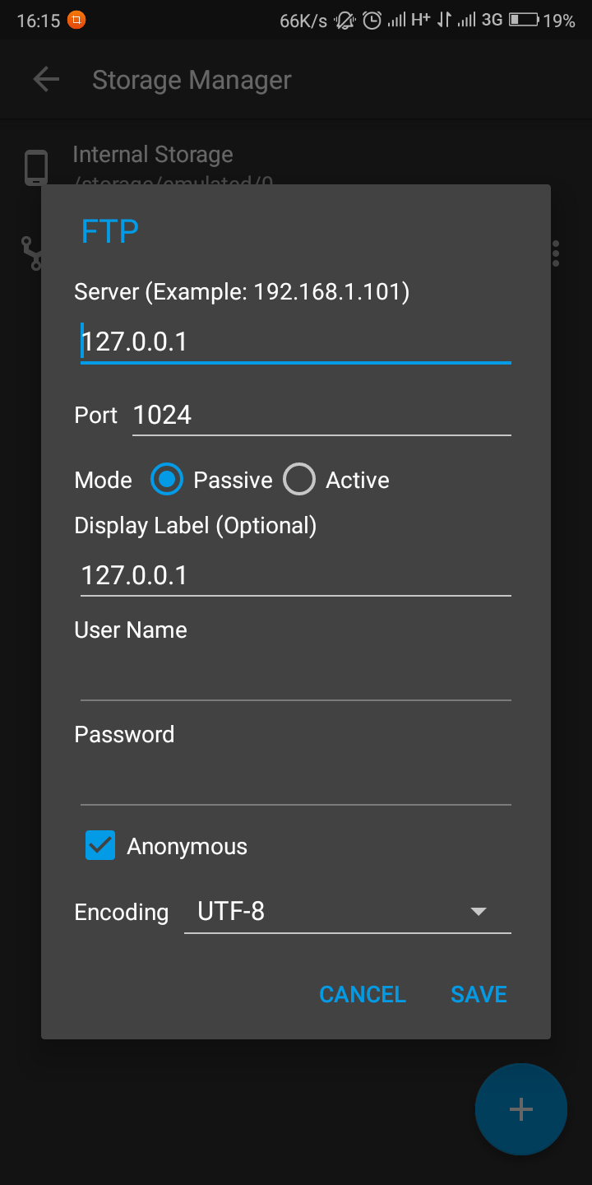Select the Active mode radio button
Image resolution: width=592 pixels, height=1185 pixels.
click(298, 479)
